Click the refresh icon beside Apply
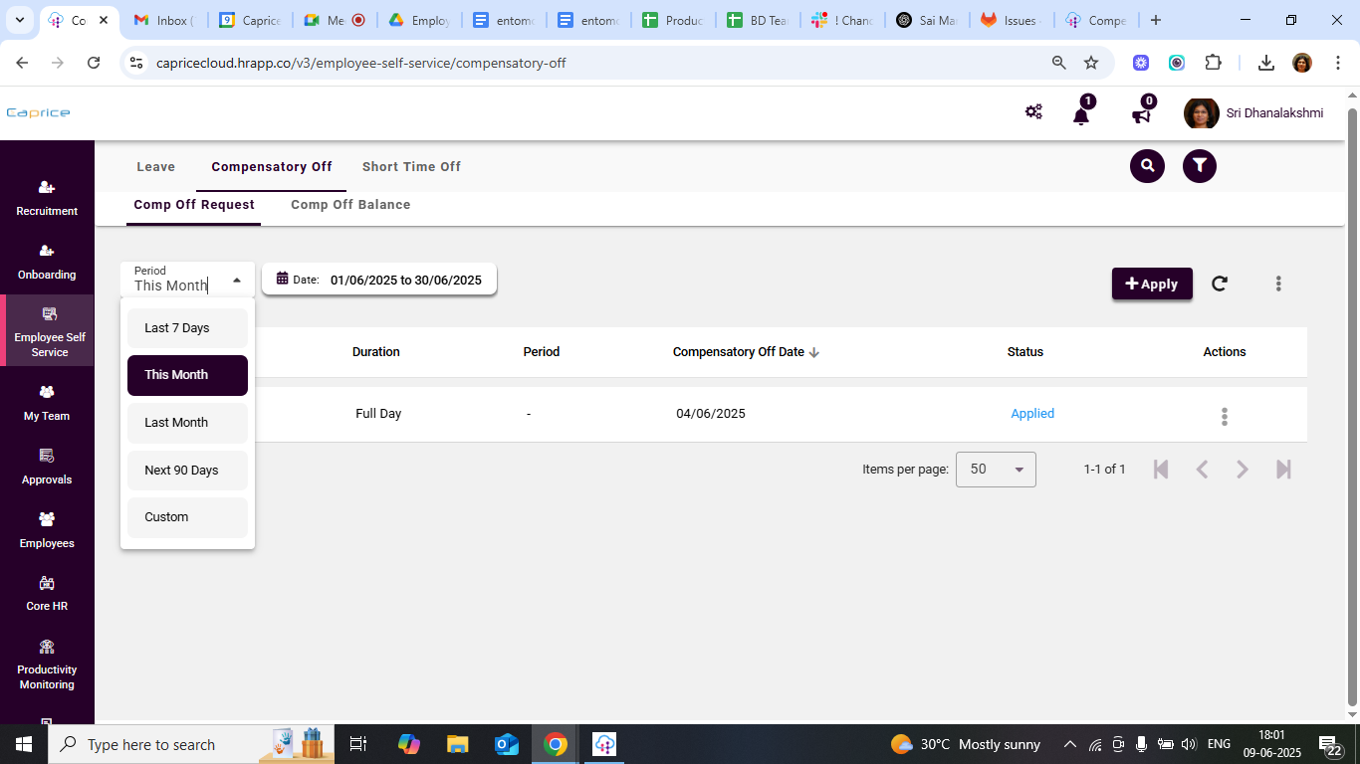This screenshot has width=1360, height=764. tap(1219, 284)
